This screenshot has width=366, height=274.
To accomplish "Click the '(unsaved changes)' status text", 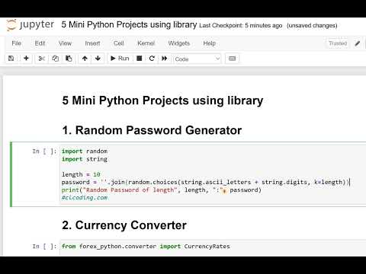I will [312, 26].
